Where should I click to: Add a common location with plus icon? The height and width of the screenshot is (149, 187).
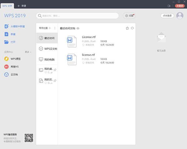click(x=50, y=28)
